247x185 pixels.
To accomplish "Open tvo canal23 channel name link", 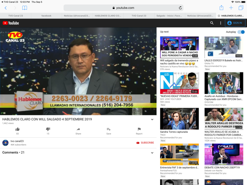I will click(17, 141).
